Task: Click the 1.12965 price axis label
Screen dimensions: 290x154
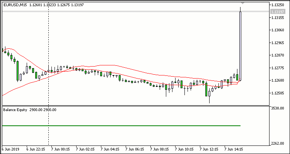Action: pyautogui.click(x=277, y=43)
